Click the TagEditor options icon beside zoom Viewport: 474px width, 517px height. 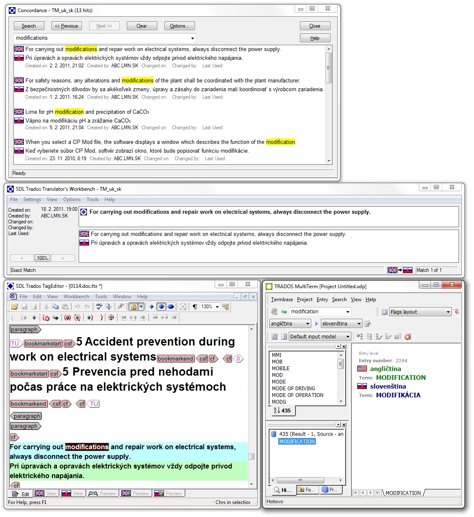pyautogui.click(x=226, y=307)
